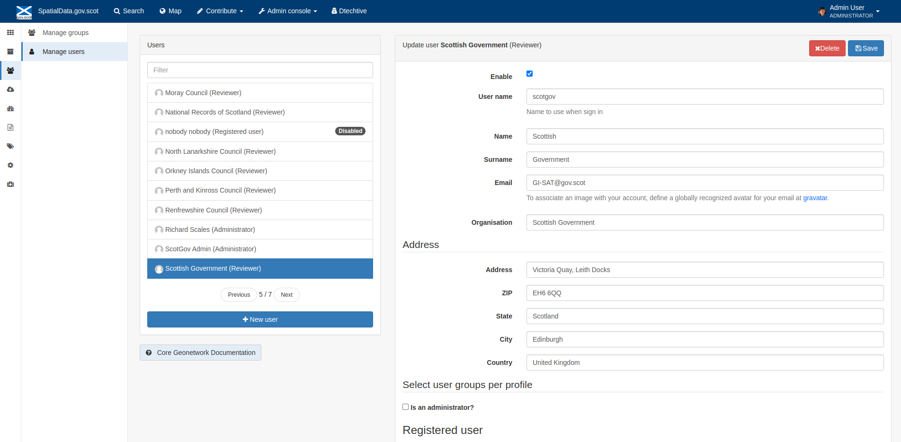The image size is (901, 442).
Task: Open the Map page from navbar
Action: [170, 11]
